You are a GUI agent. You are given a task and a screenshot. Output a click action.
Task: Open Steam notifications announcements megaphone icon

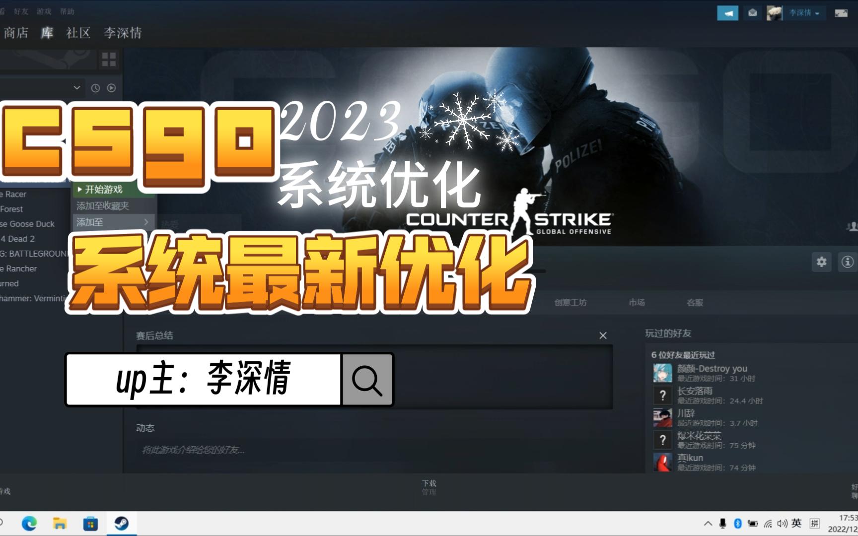(727, 13)
